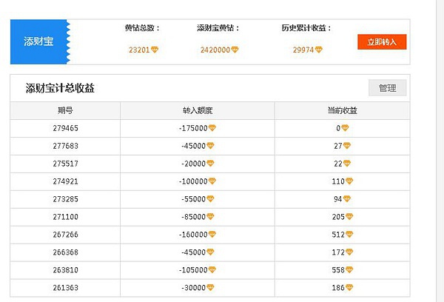Click diamond icon in row 266368 transfer amount
The height and width of the screenshot is (302, 444).
pyautogui.click(x=210, y=252)
